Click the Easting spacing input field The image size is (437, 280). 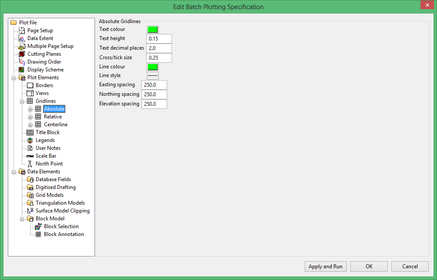tap(154, 85)
